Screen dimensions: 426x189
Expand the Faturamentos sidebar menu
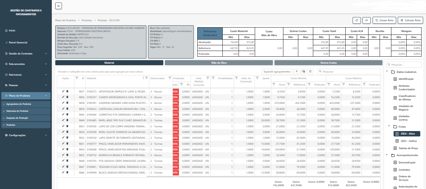pyautogui.click(x=26, y=64)
